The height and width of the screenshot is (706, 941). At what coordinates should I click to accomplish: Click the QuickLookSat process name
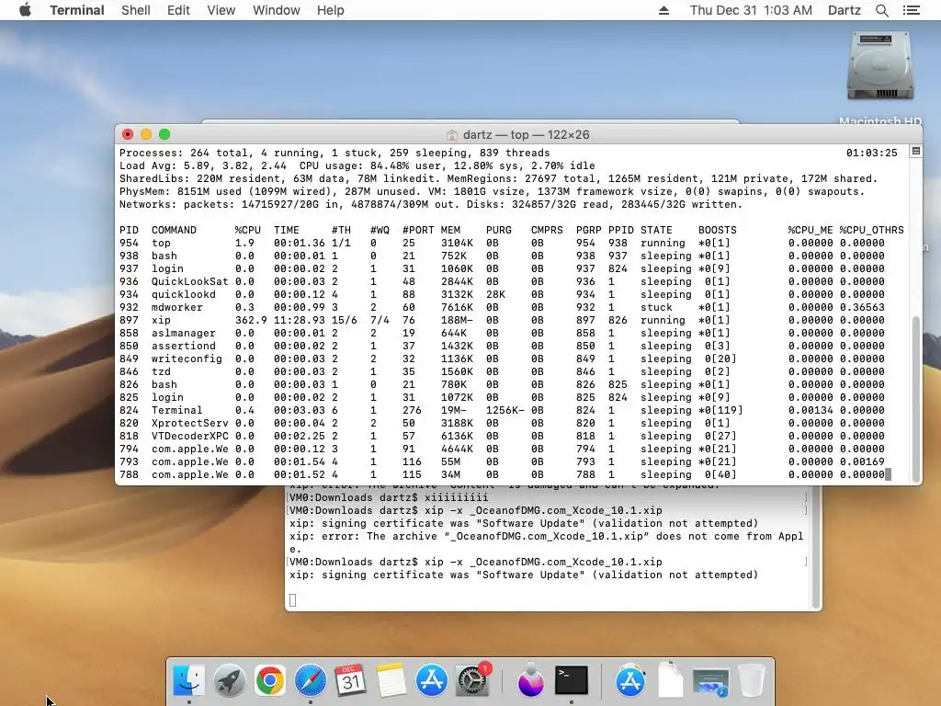point(189,281)
